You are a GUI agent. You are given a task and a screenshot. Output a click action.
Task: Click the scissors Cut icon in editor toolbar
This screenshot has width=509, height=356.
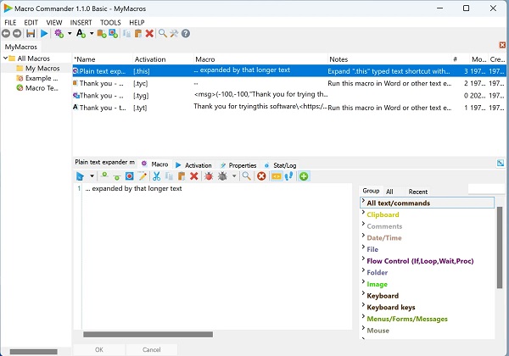point(157,175)
